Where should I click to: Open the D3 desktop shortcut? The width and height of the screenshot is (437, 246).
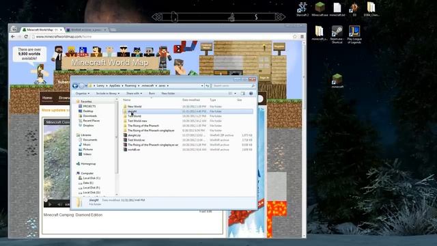click(x=354, y=9)
